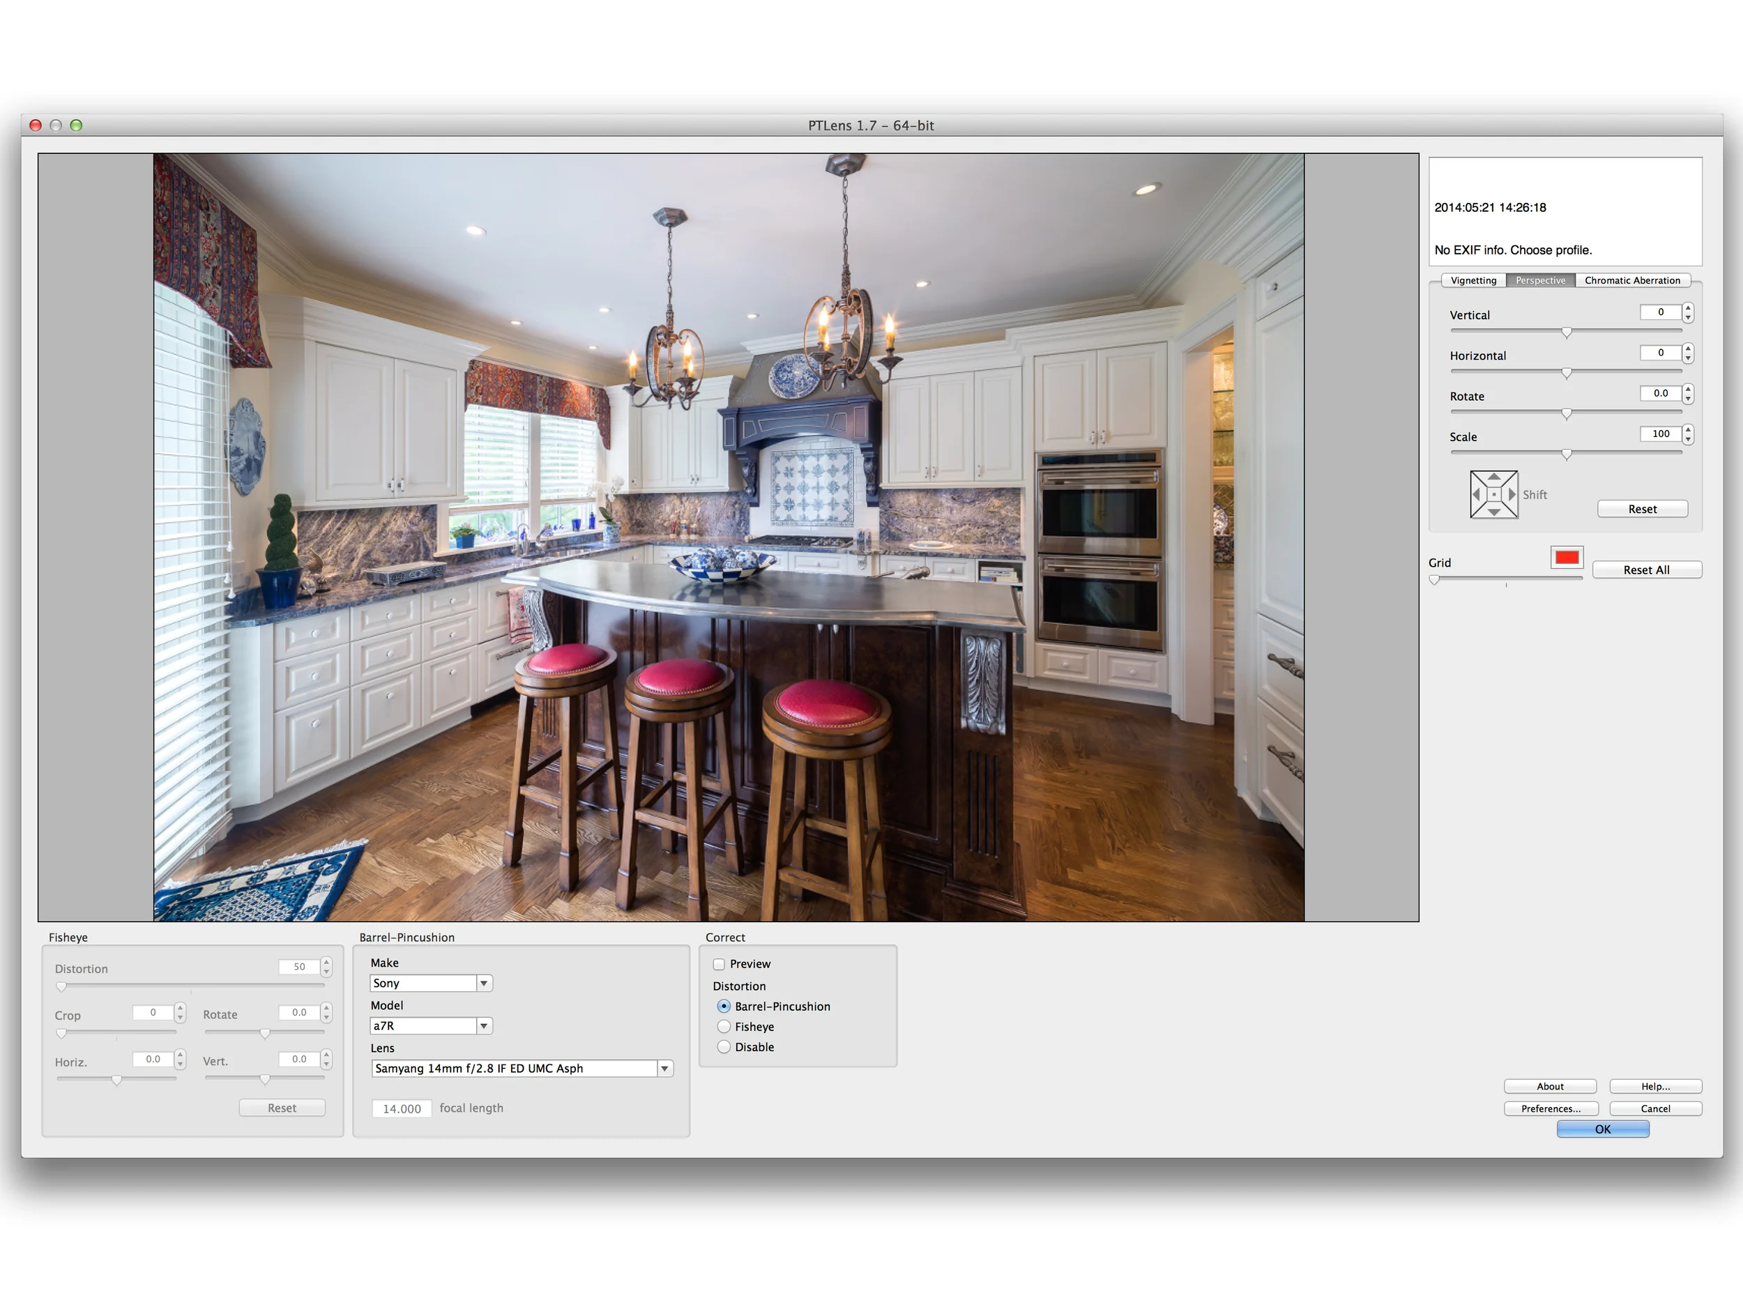Viewport: 1743px width, 1307px height.
Task: Increment the Scale stepper up arrow
Action: (x=1688, y=429)
